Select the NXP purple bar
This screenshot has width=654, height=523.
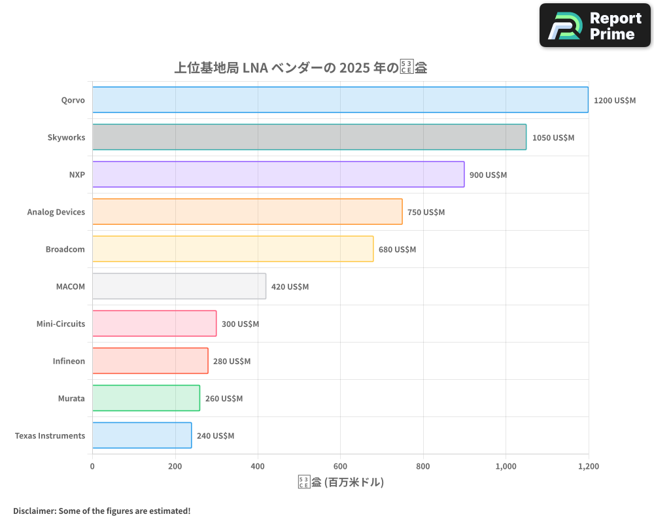278,175
